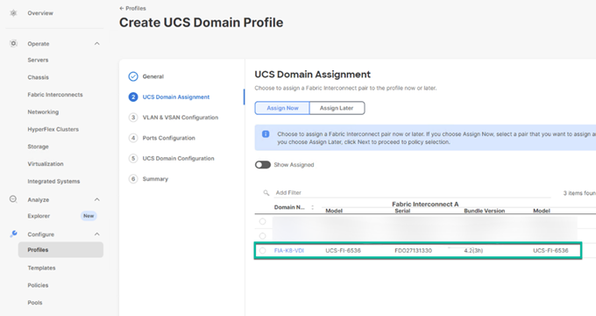596x316 pixels.
Task: Toggle the Show Assigned switch
Action: [263, 165]
